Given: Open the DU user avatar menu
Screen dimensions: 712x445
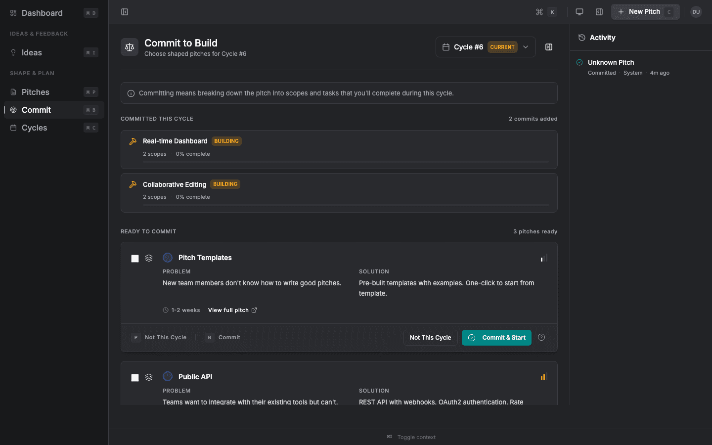Looking at the screenshot, I should (x=696, y=12).
